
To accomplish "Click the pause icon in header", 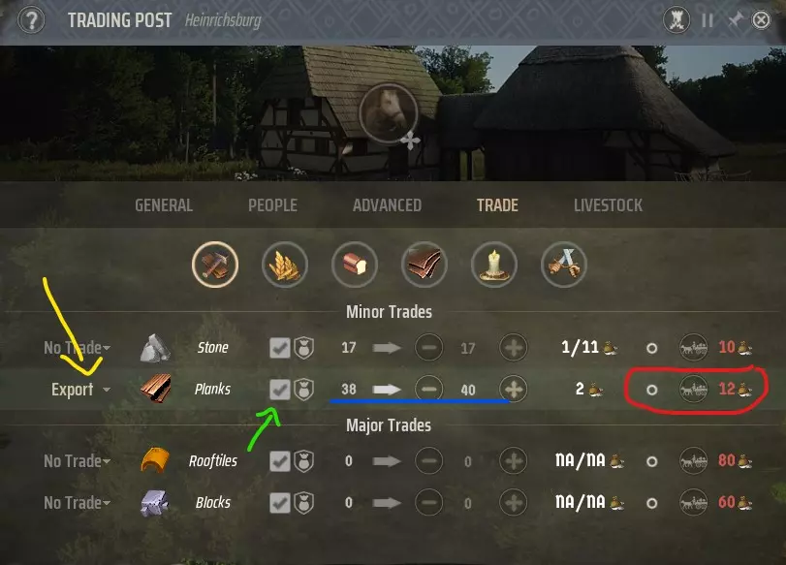I will tap(707, 20).
